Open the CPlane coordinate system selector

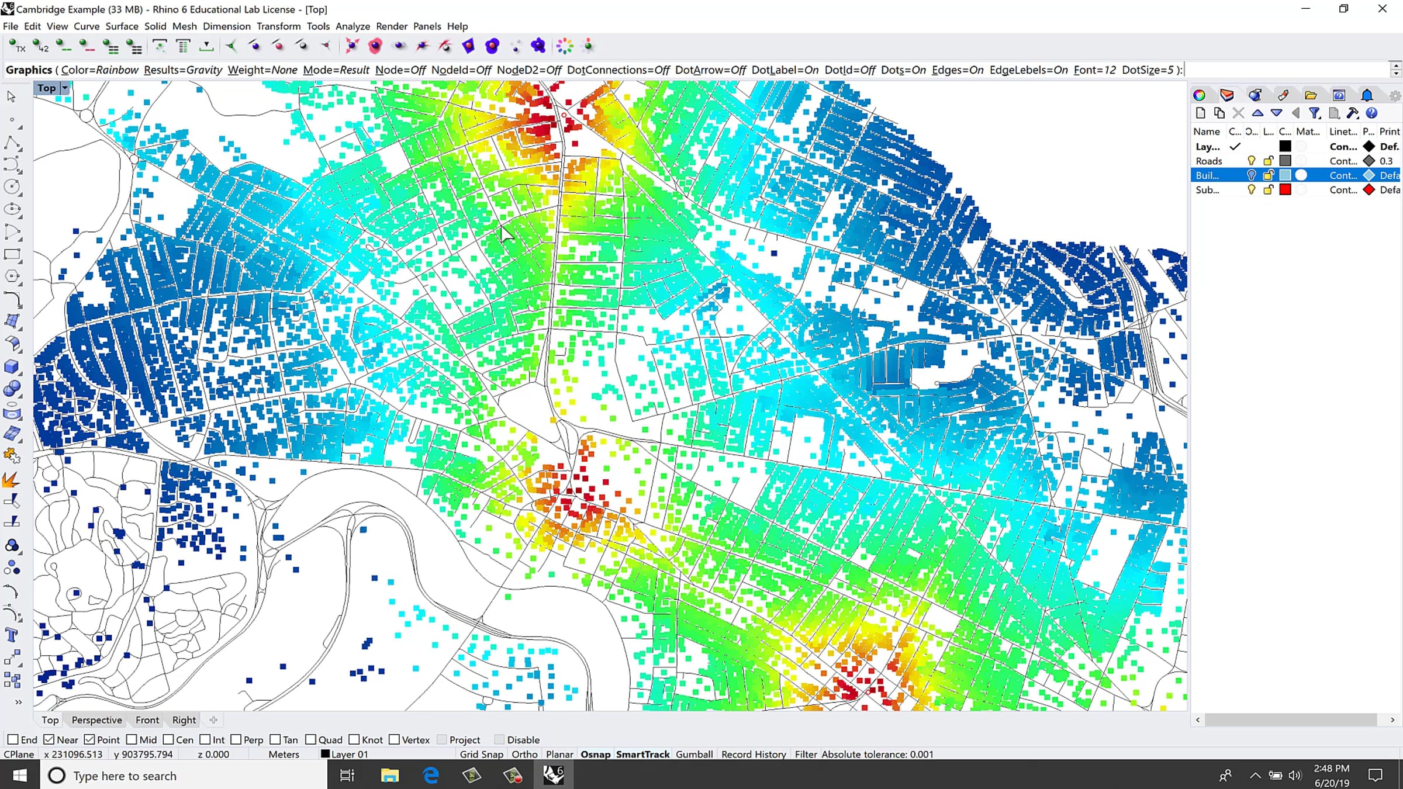click(x=19, y=754)
